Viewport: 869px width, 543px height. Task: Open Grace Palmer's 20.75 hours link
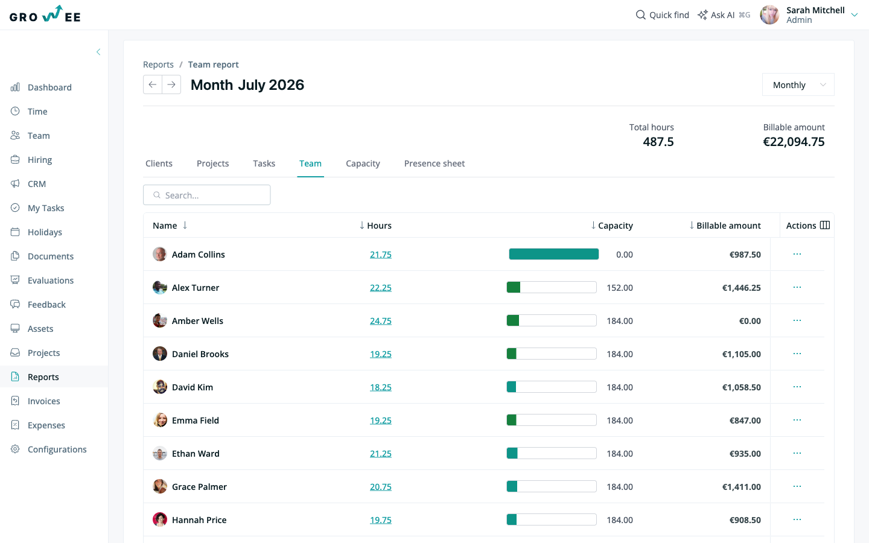click(x=381, y=487)
